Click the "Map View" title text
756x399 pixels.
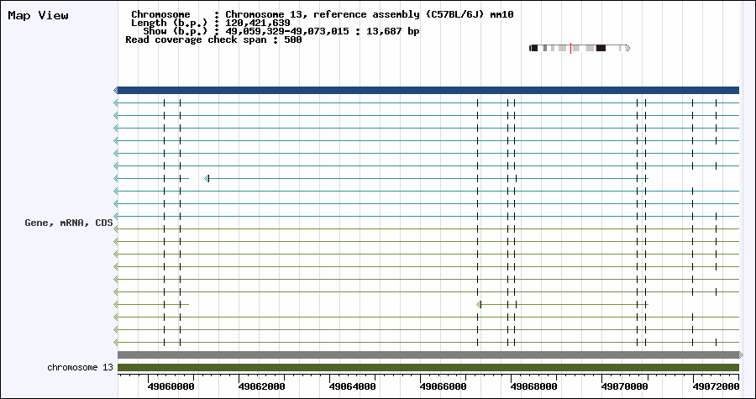pos(38,15)
